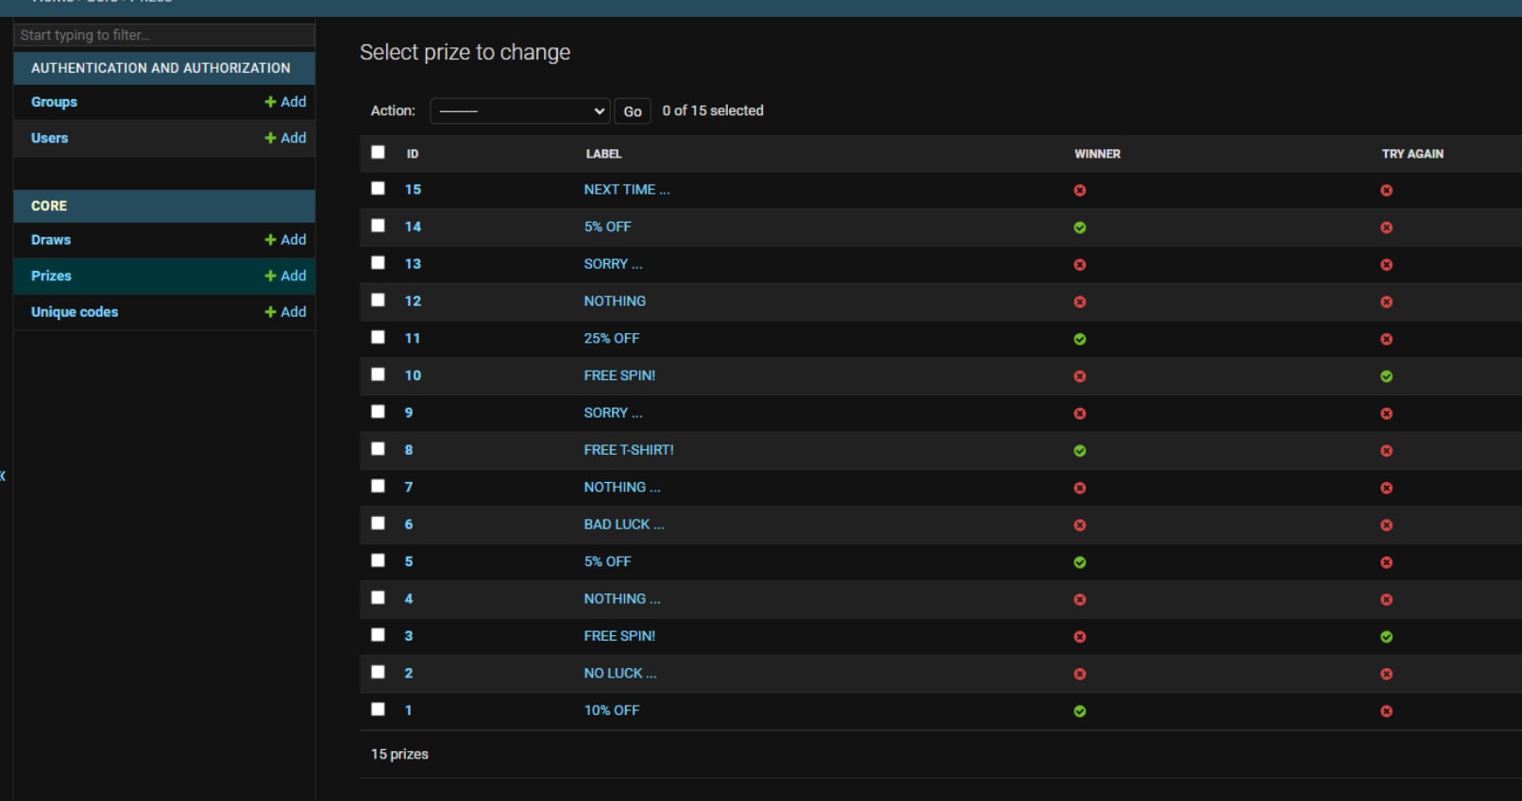This screenshot has height=801, width=1522.
Task: Click red Try Again icon for BAD LUCK row
Action: pos(1386,526)
